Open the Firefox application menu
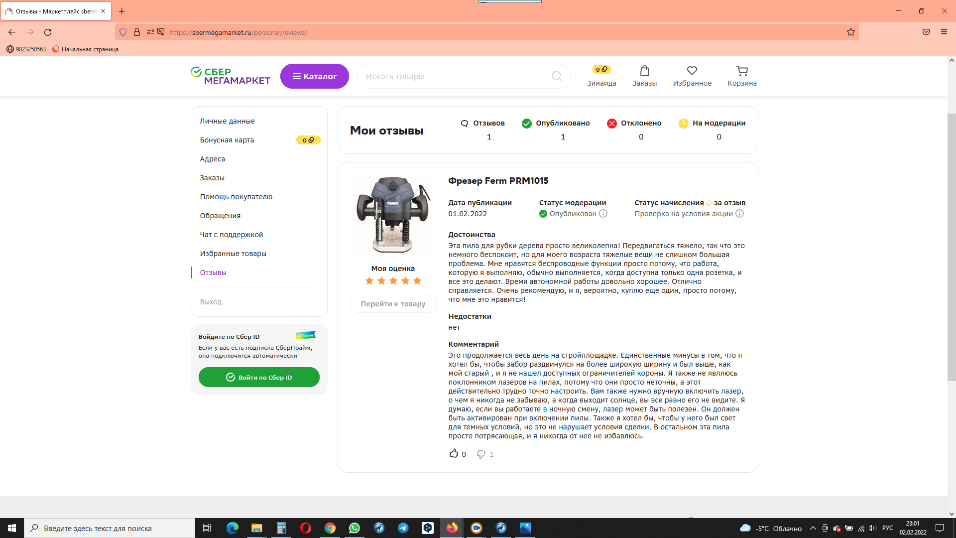 (x=944, y=32)
